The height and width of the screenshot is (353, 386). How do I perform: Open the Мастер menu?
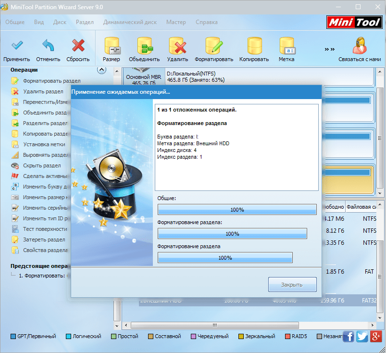point(176,22)
